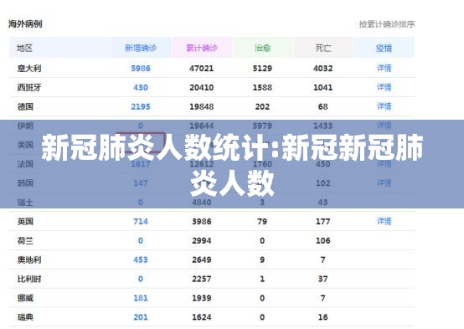Click new cases value 181
Image resolution: width=464 pixels, height=329 pixels.
click(x=141, y=298)
